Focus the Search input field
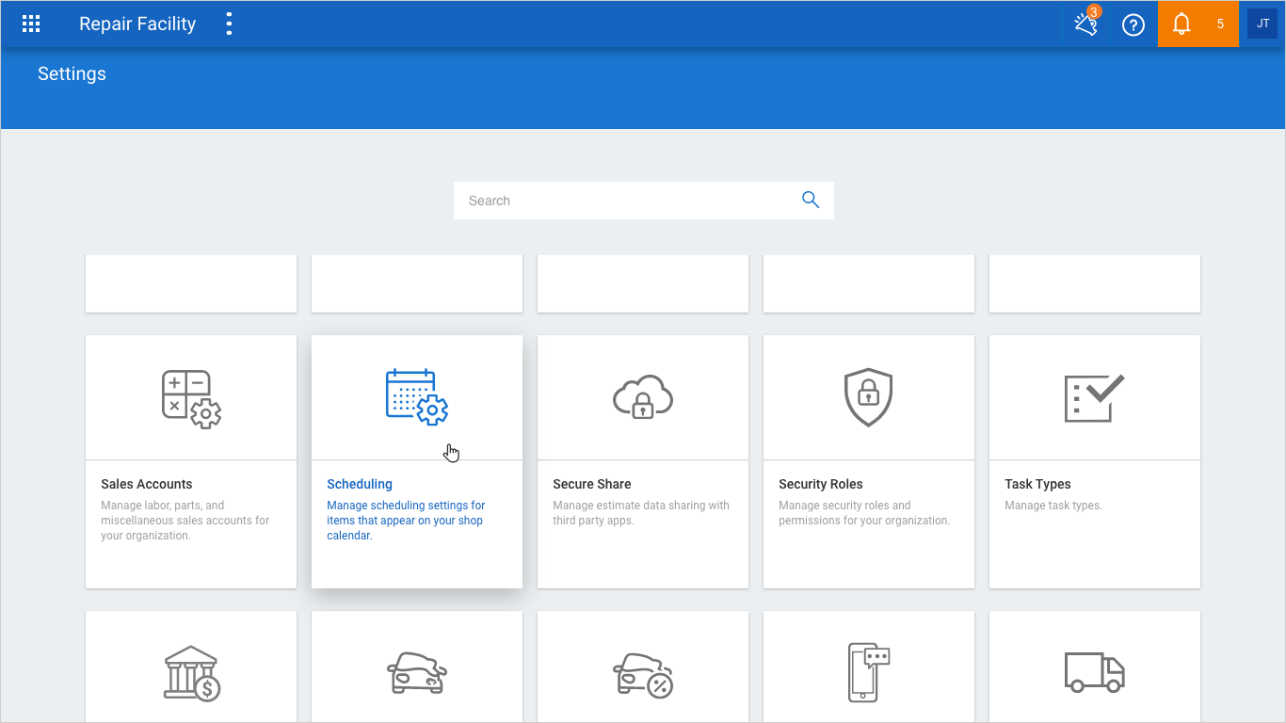 pyautogui.click(x=643, y=201)
